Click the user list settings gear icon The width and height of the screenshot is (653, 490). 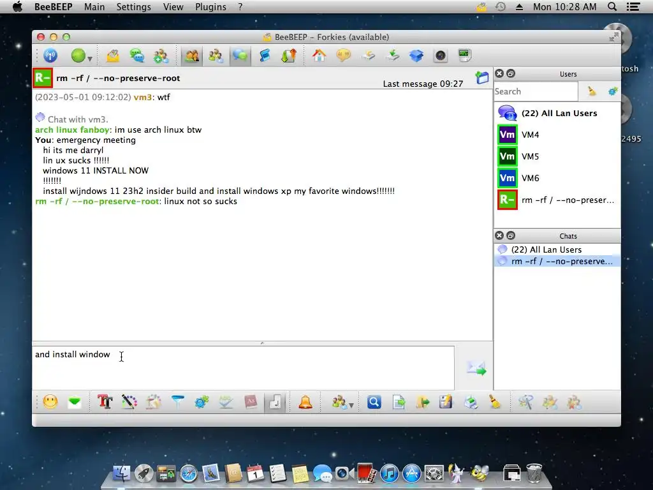[613, 91]
